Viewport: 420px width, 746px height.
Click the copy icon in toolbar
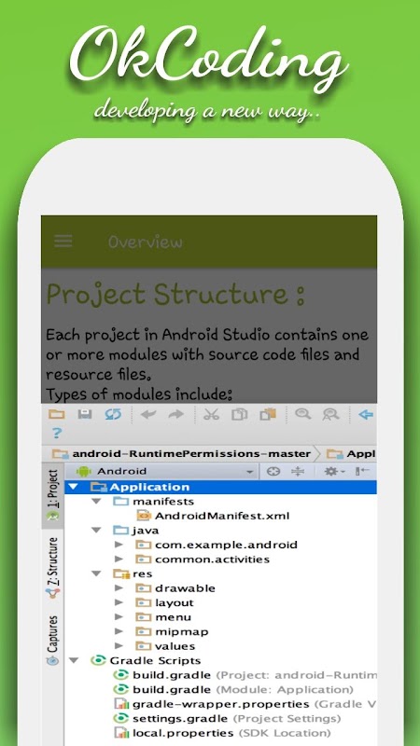(239, 414)
